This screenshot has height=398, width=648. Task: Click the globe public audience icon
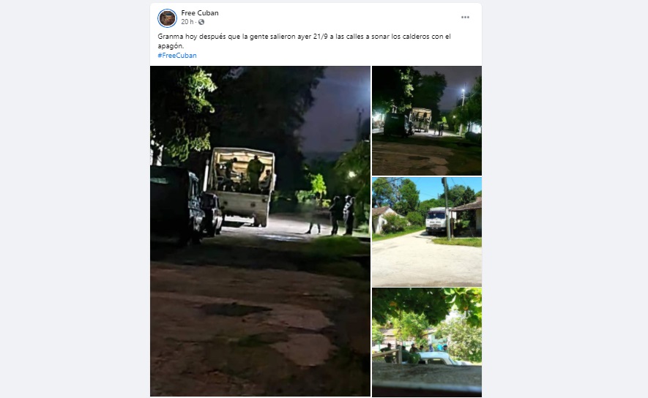pos(201,22)
